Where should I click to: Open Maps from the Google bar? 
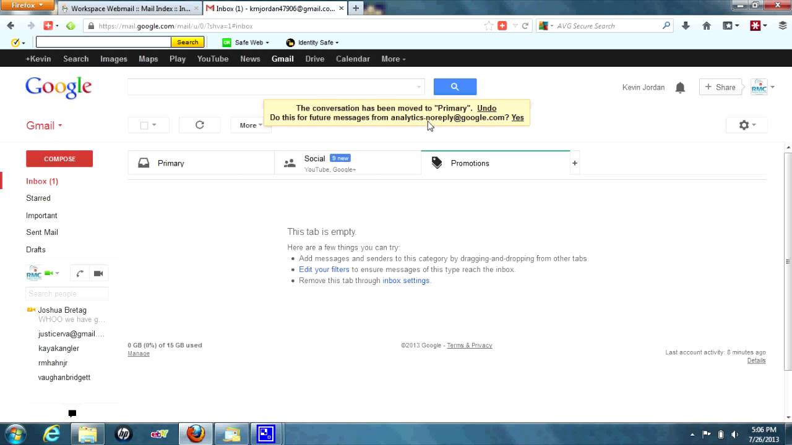tap(148, 59)
